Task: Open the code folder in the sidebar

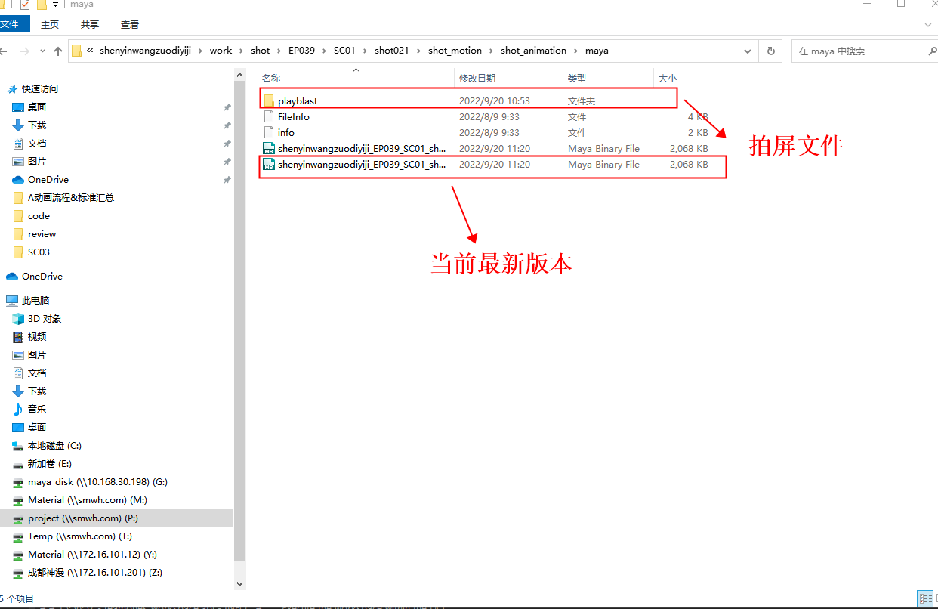Action: [x=39, y=215]
